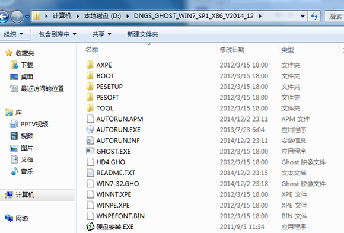The width and height of the screenshot is (344, 233).
Task: Expand arrow after 计算机 in breadcrumb
Action: (x=78, y=16)
